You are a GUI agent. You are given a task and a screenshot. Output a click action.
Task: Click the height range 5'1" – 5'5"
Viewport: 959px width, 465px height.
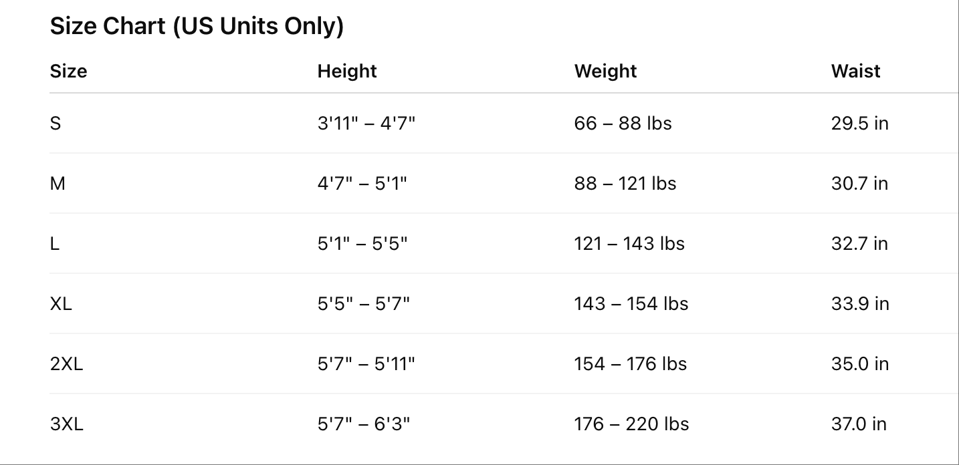362,243
